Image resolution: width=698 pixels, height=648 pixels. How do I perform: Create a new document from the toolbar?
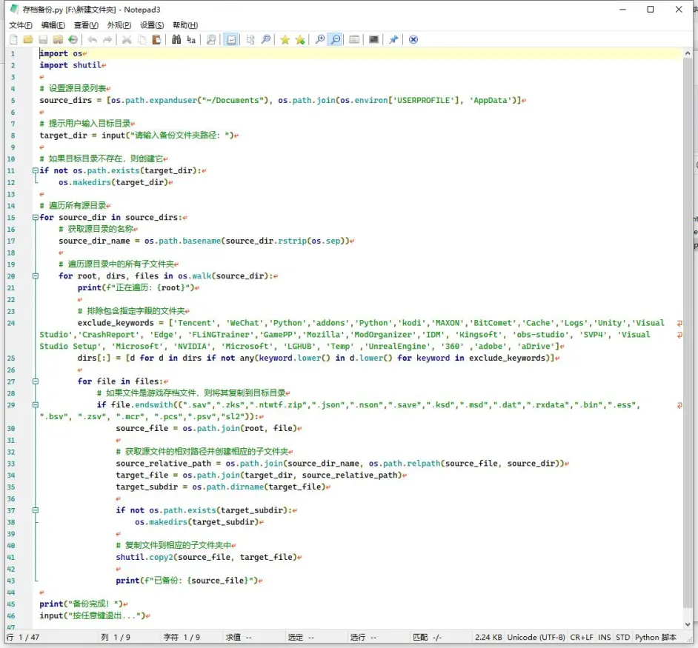pos(13,39)
